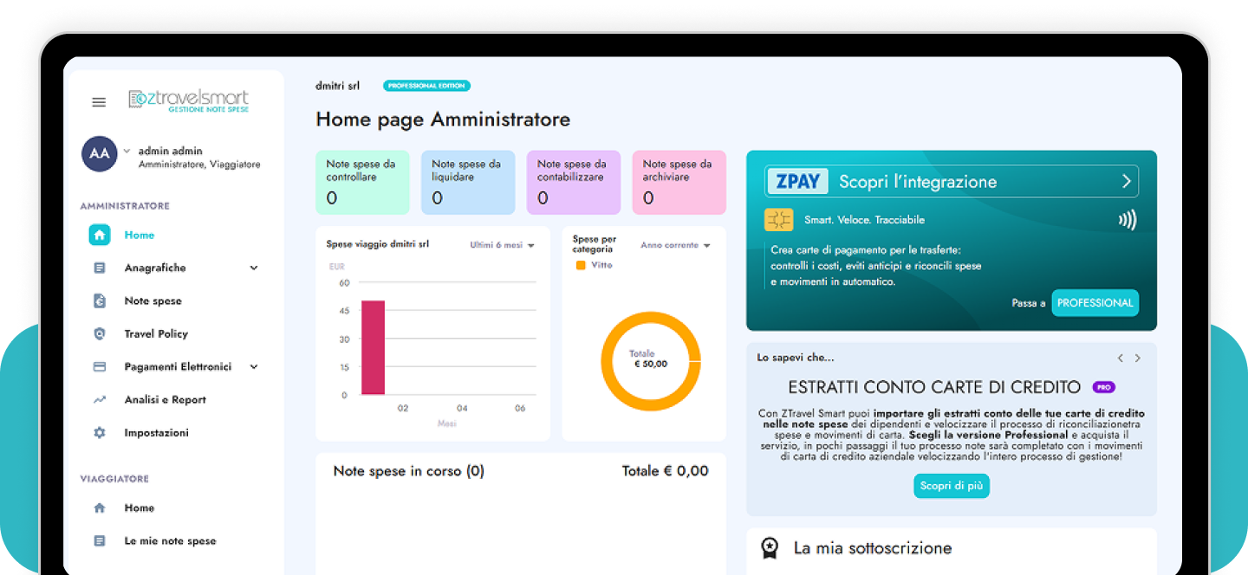Screen dimensions: 1248x575
Task: Click the ZPAY logo badge
Action: coord(797,182)
